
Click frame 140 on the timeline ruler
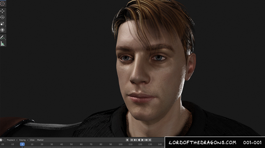click(x=160, y=144)
